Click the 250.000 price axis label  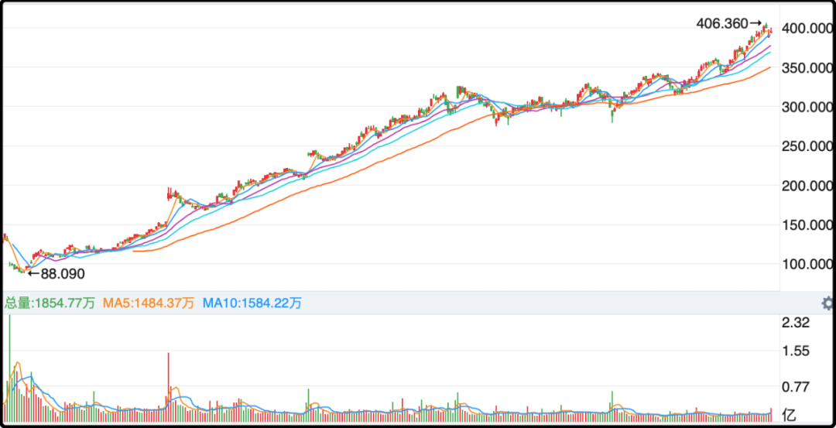pyautogui.click(x=807, y=146)
